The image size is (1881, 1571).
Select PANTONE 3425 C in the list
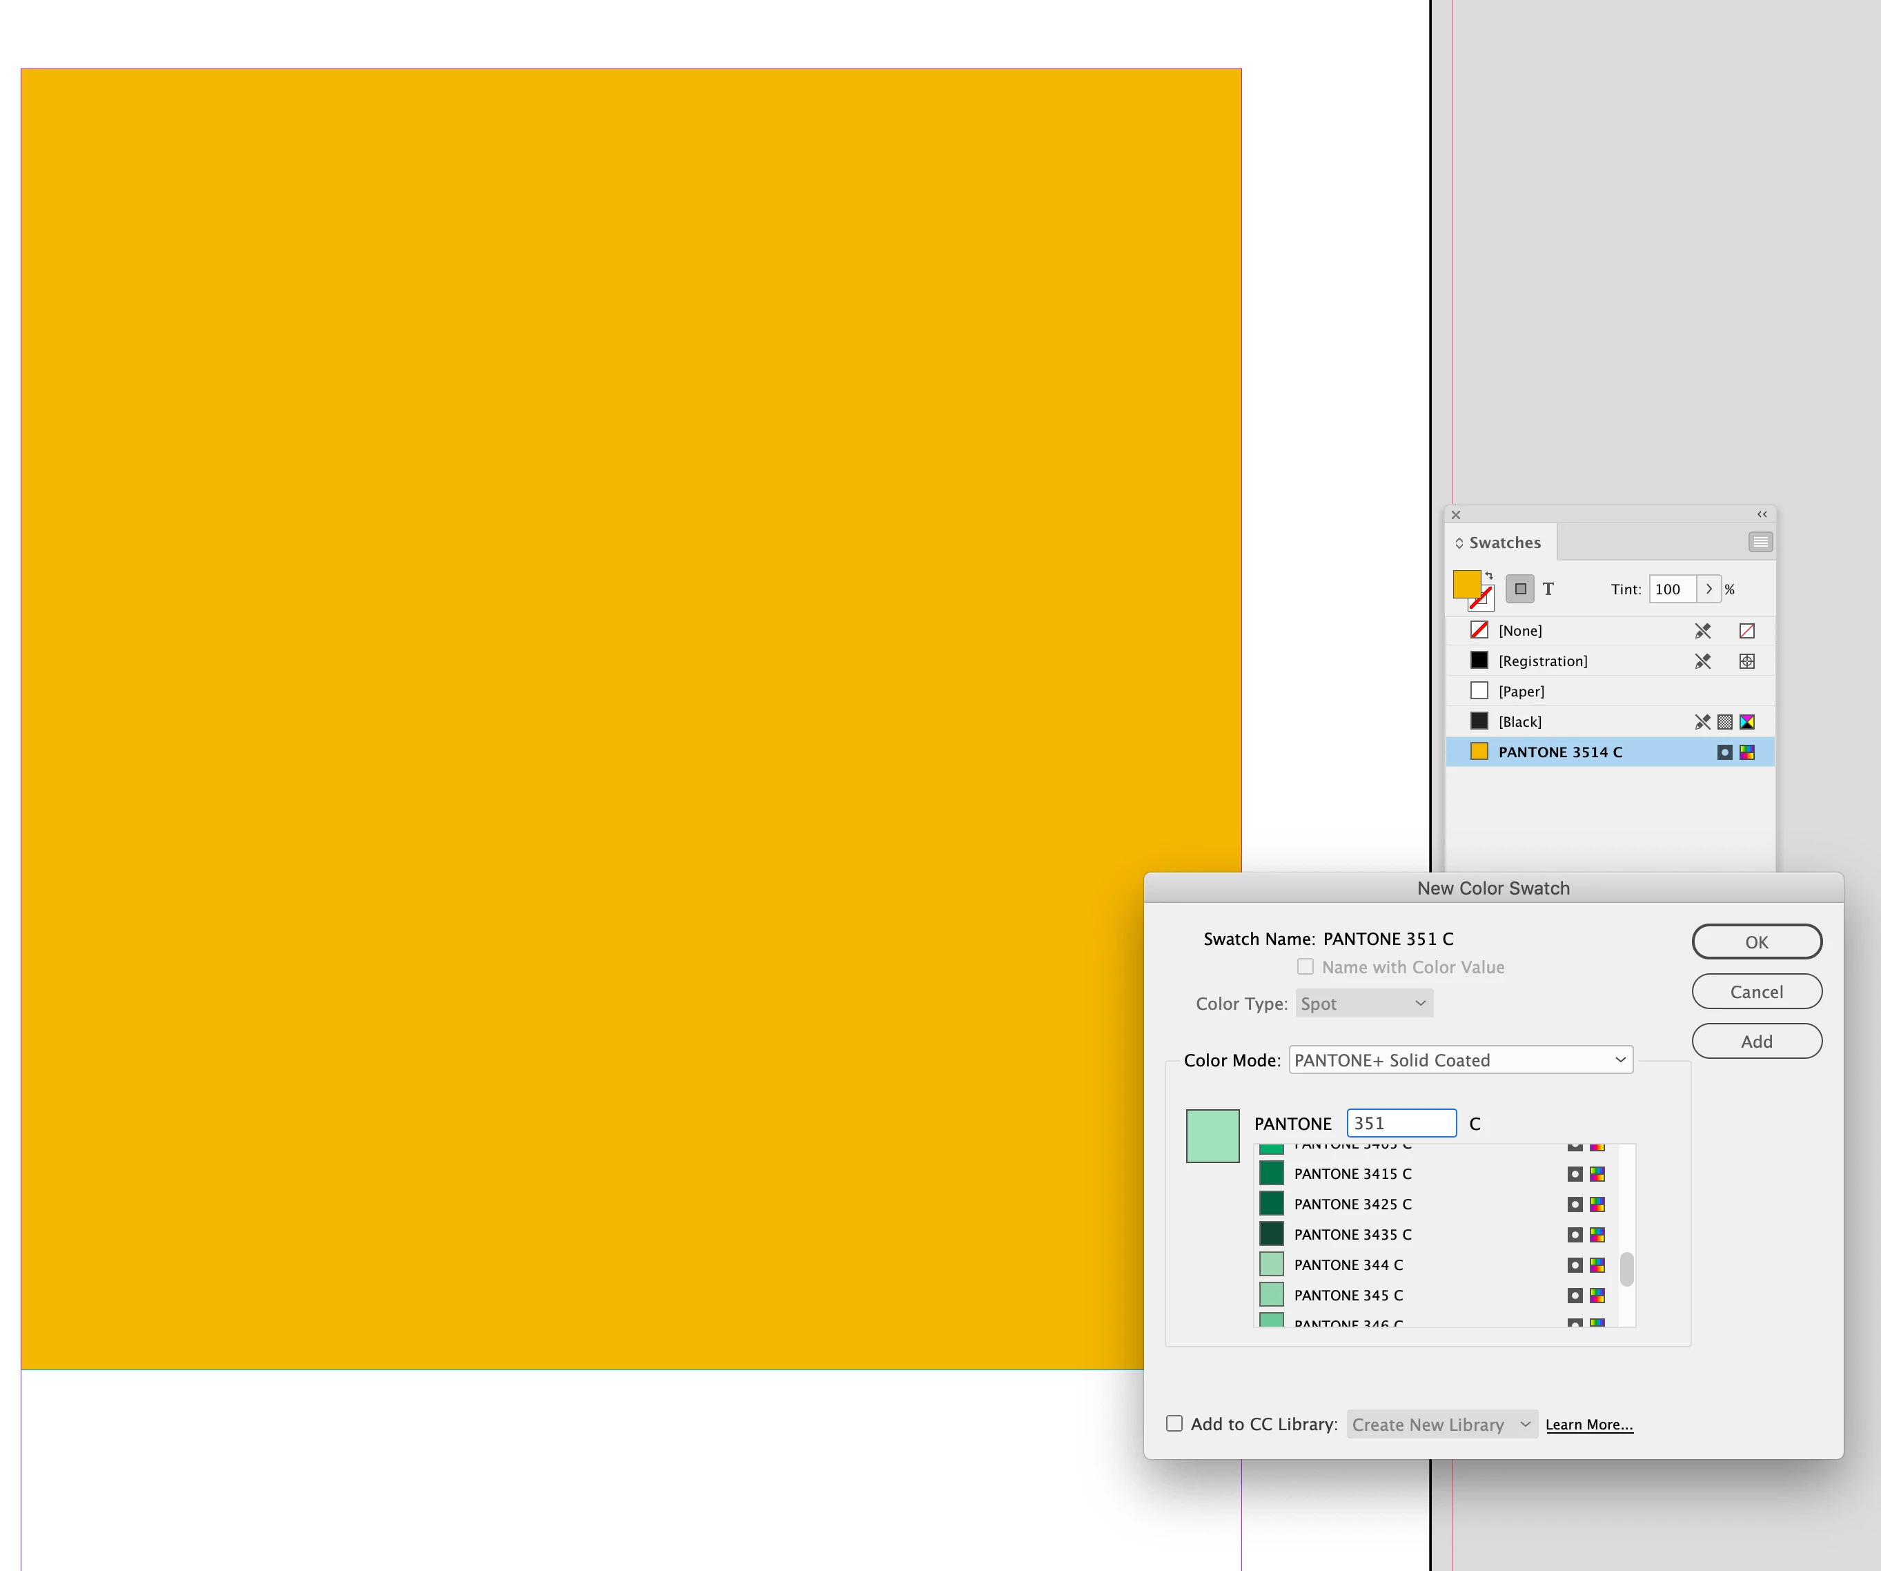pos(1352,1204)
